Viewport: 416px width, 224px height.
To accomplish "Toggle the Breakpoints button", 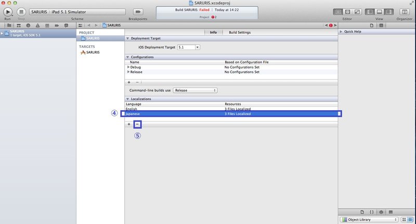I will click(138, 12).
